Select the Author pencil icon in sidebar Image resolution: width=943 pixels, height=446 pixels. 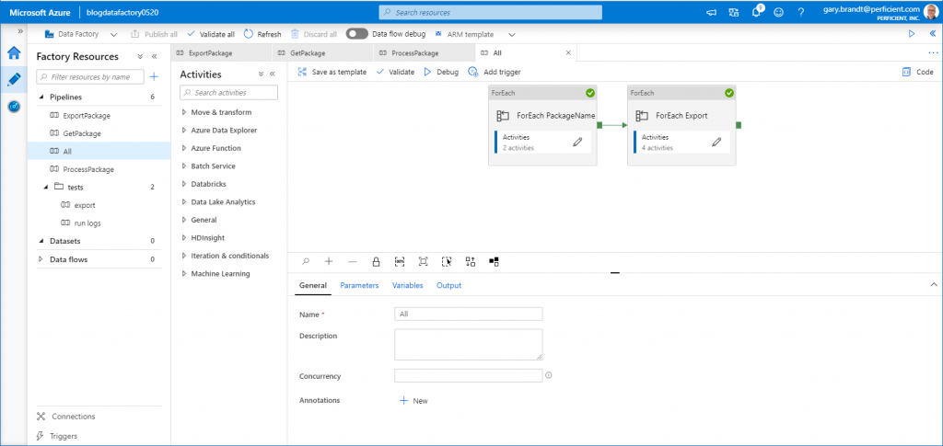pyautogui.click(x=14, y=79)
